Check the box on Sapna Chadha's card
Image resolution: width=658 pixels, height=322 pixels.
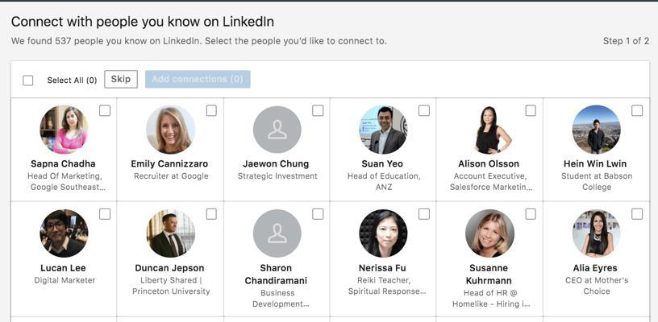(105, 111)
